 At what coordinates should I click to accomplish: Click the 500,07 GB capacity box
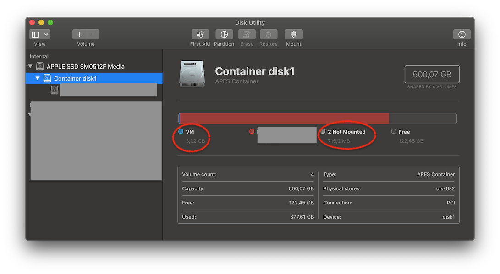[431, 74]
